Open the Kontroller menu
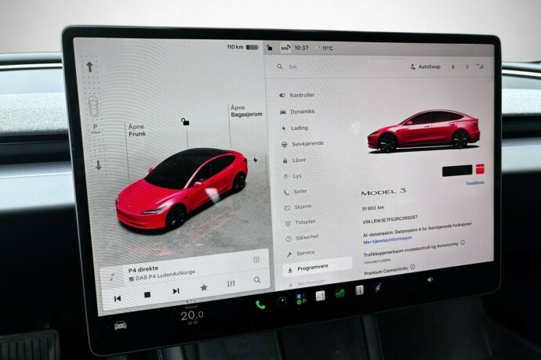541x360 pixels. 297,95
